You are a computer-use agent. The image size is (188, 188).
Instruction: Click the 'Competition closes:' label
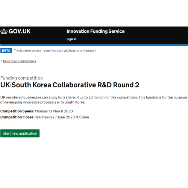click(x=17, y=117)
